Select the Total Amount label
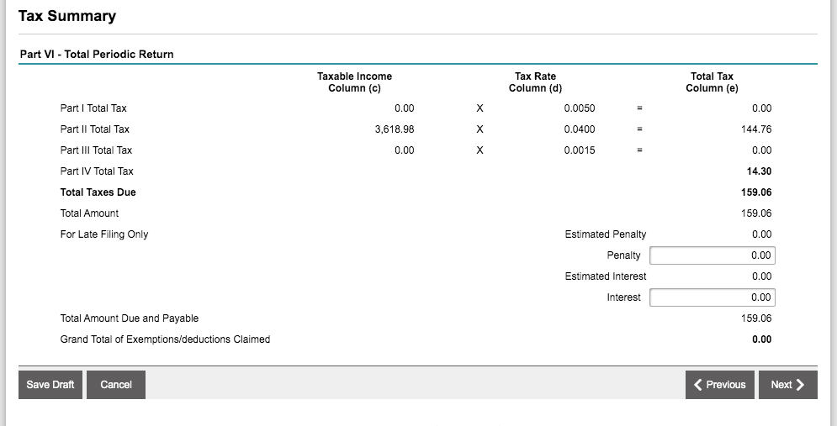The image size is (837, 426). click(x=89, y=213)
